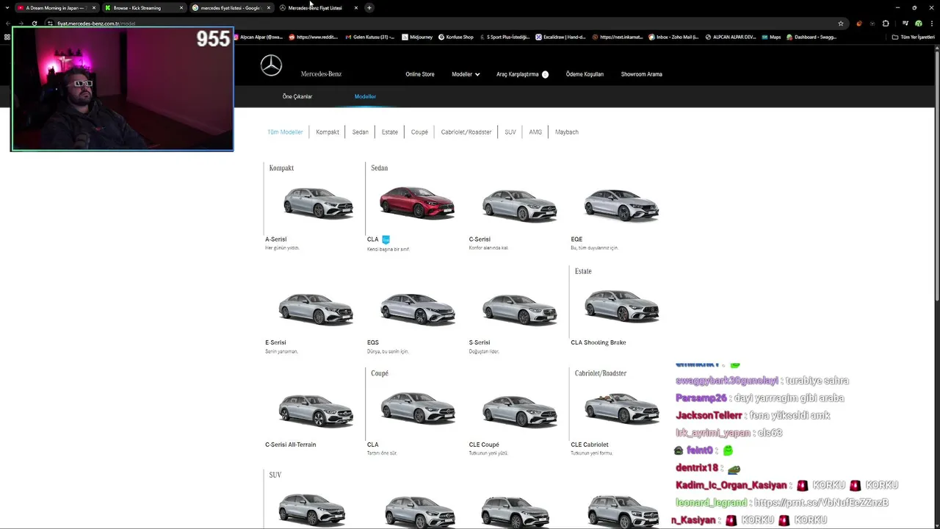Screen dimensions: 940x529
Task: Open the Konfuse Shop bookmark
Action: point(456,37)
